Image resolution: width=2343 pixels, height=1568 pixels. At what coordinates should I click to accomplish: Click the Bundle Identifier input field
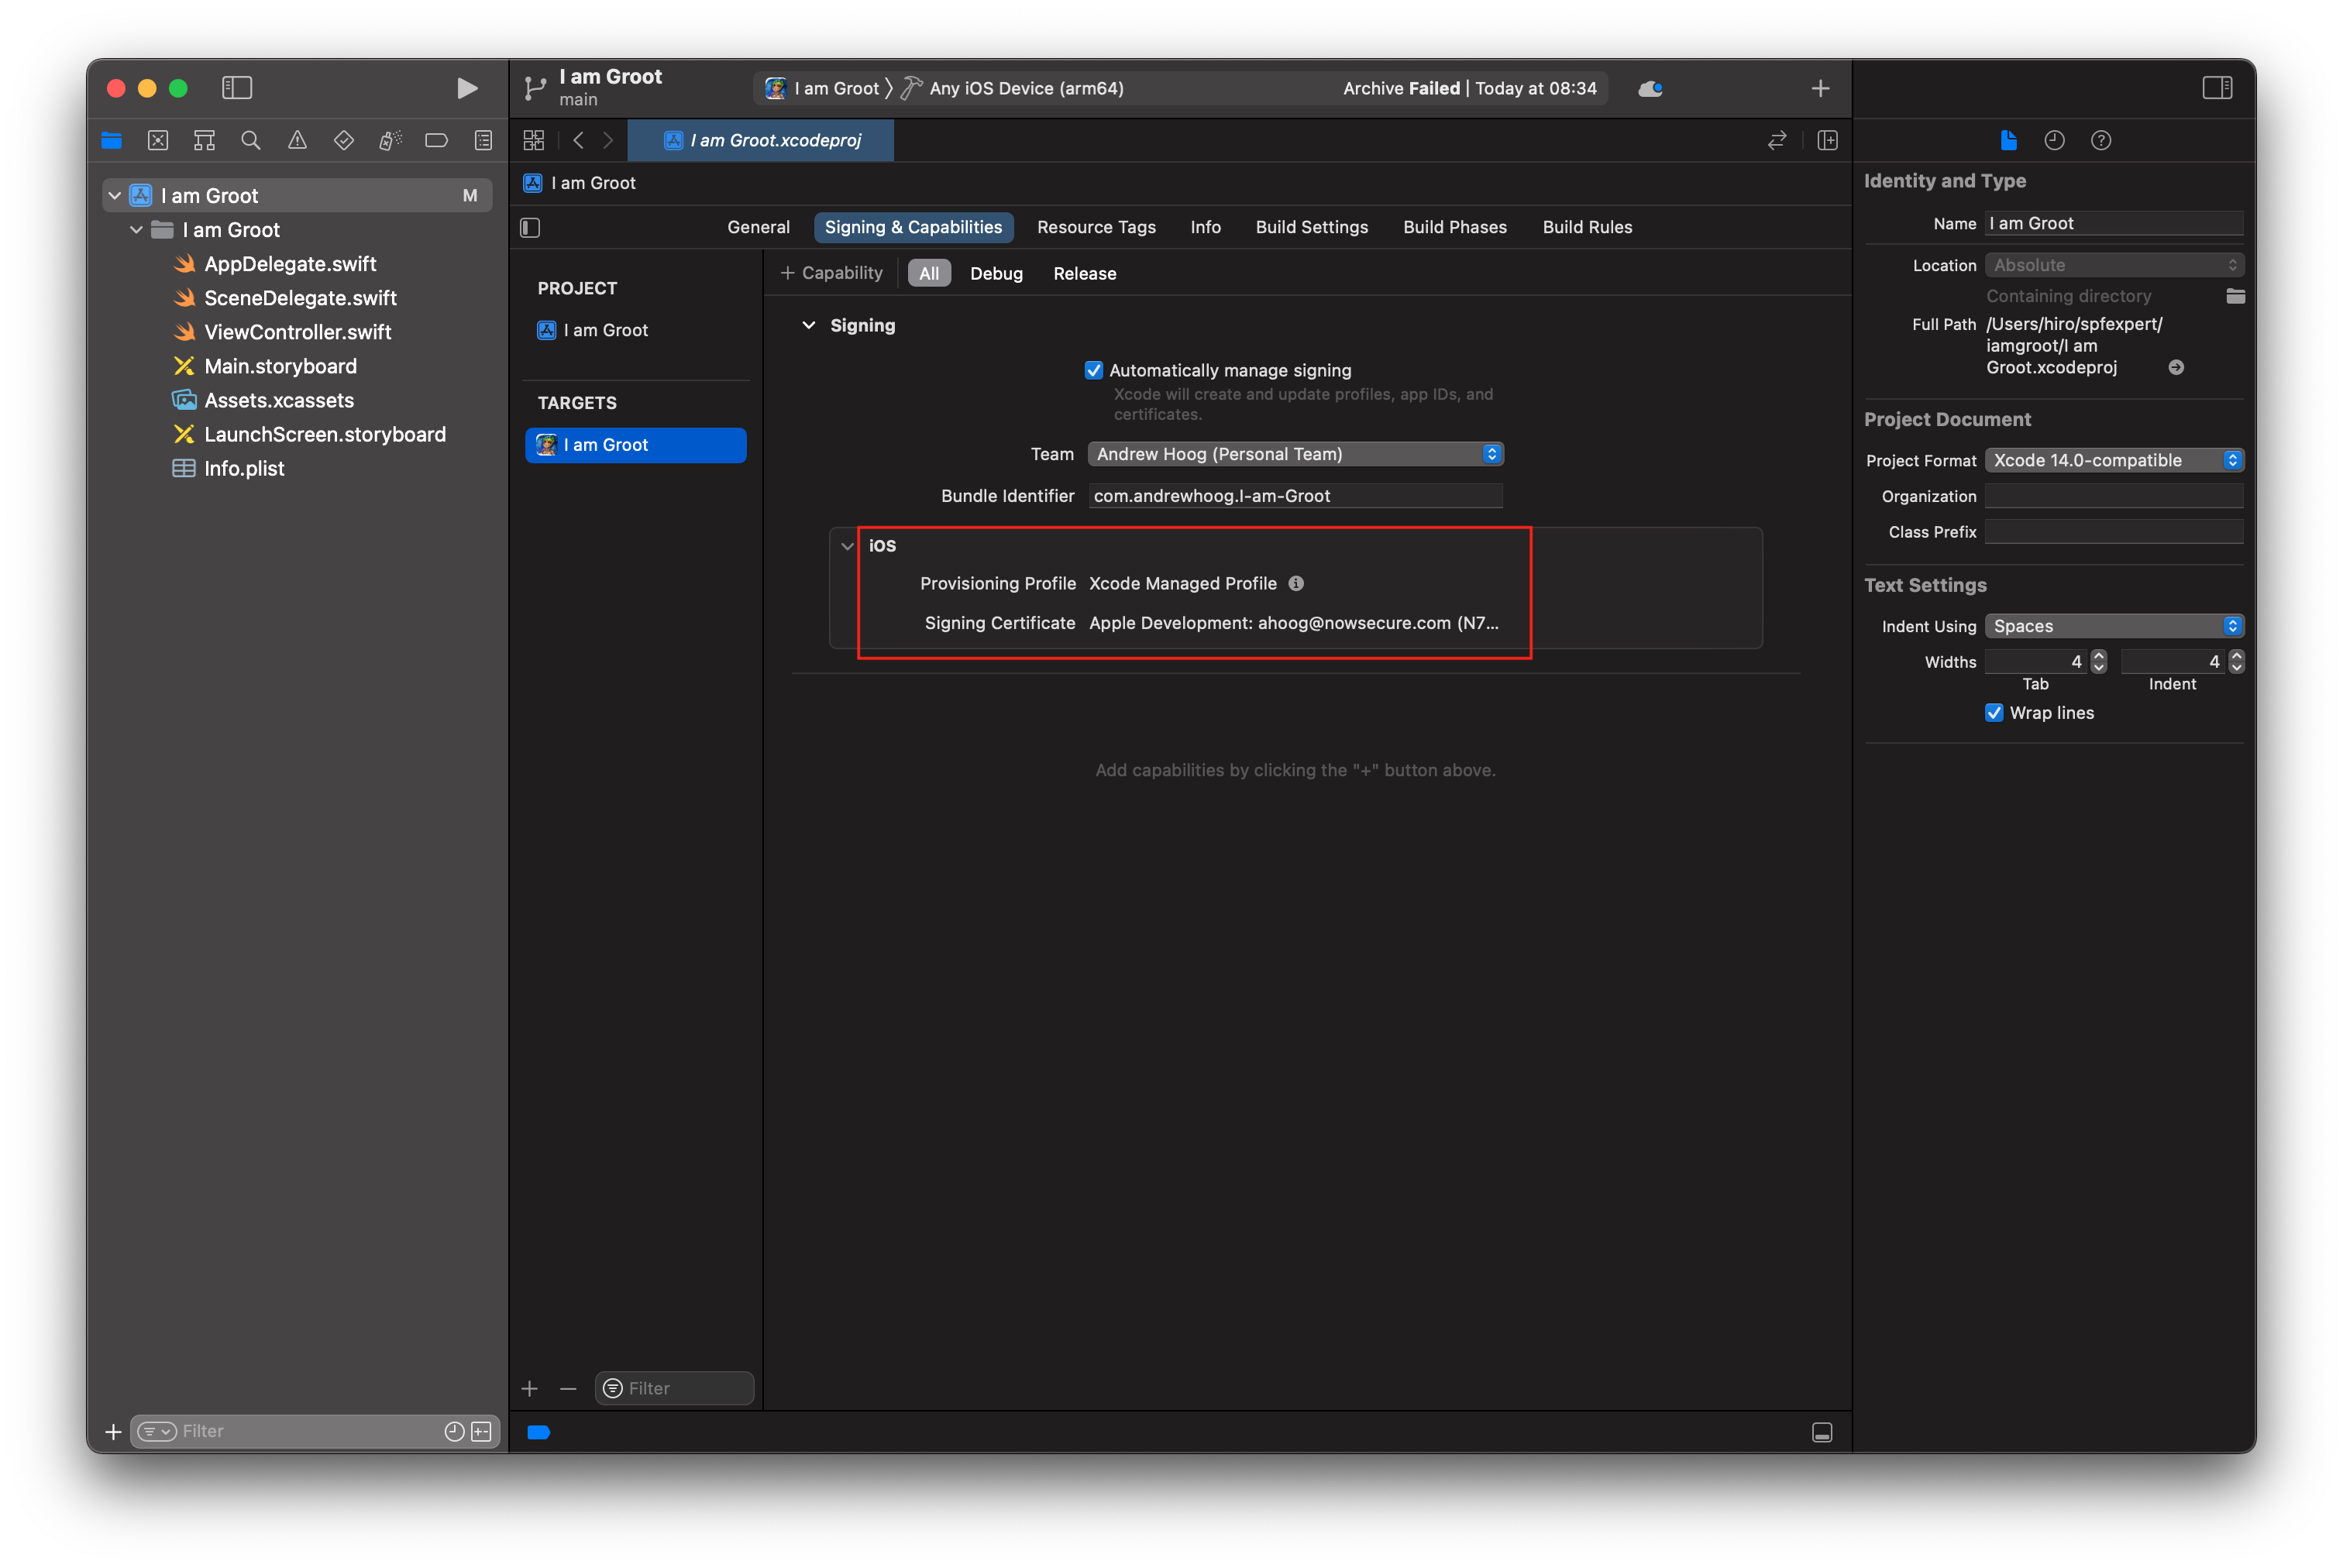pyautogui.click(x=1295, y=495)
